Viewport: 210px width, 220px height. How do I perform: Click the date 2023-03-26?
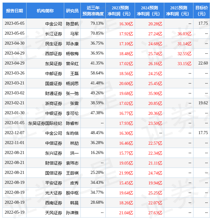14,73
